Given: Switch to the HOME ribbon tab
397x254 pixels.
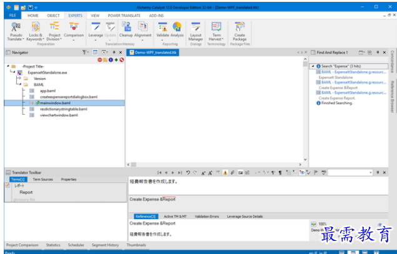Looking at the screenshot, I should pos(33,16).
